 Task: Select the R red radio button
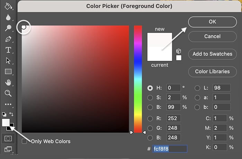[x=150, y=119]
